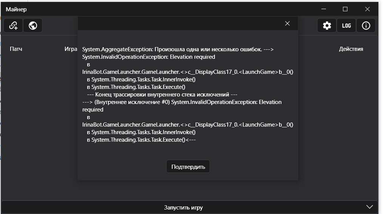
Task: Open the globe network icon
Action: [x=33, y=26]
